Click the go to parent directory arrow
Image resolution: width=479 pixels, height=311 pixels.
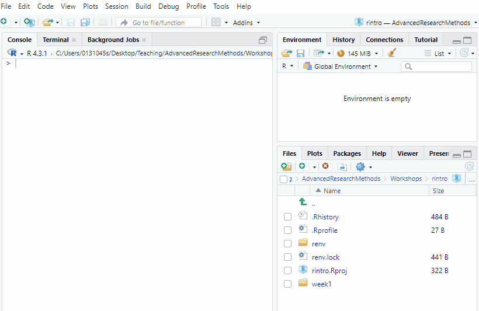(x=303, y=202)
